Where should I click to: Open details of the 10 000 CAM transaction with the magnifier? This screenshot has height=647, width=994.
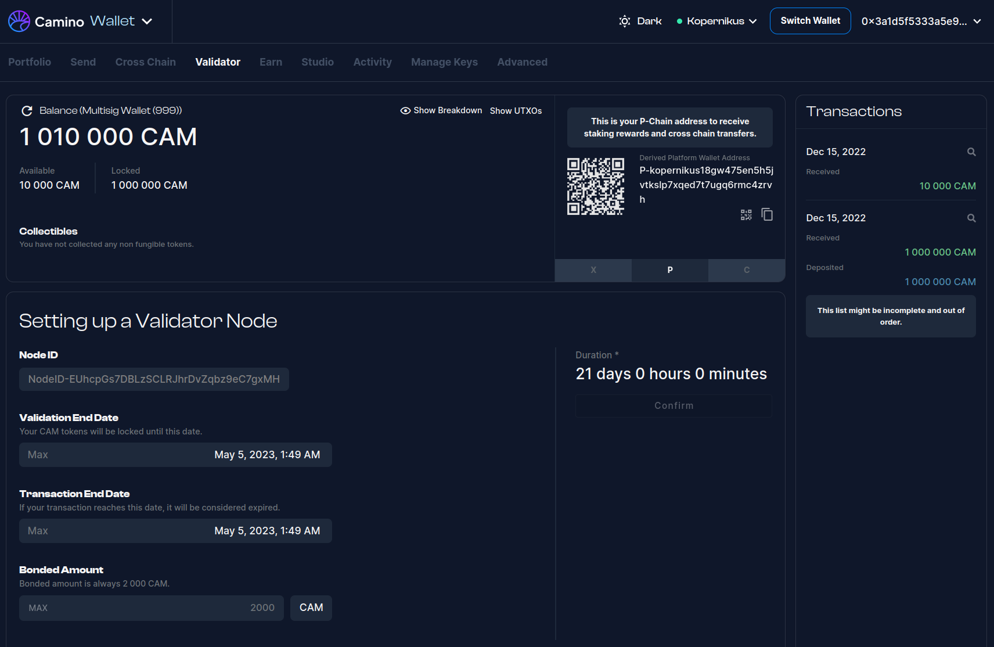tap(971, 152)
